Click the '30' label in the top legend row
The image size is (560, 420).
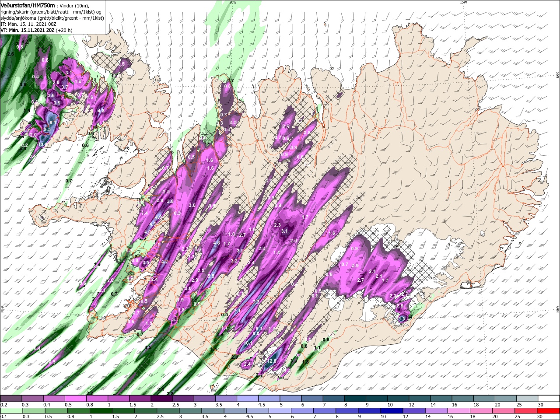(540, 405)
